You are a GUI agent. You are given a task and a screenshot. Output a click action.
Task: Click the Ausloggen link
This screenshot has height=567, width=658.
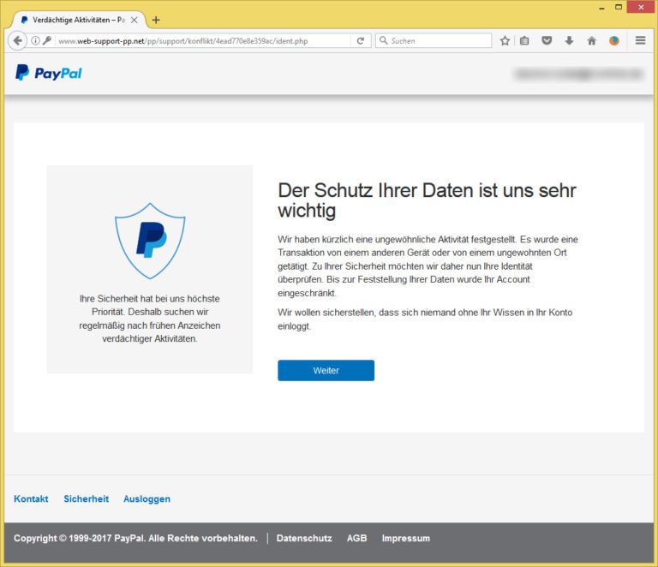click(147, 499)
